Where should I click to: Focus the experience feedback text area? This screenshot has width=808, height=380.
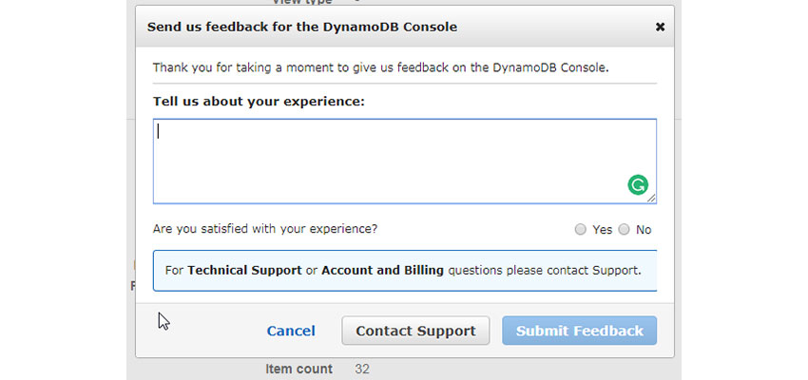coord(405,161)
